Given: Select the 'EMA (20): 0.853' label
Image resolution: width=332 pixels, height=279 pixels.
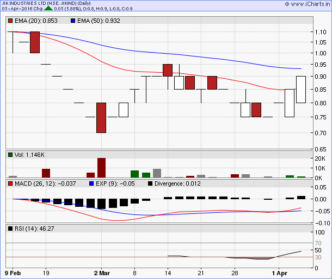Looking at the screenshot, I should click(36, 21).
